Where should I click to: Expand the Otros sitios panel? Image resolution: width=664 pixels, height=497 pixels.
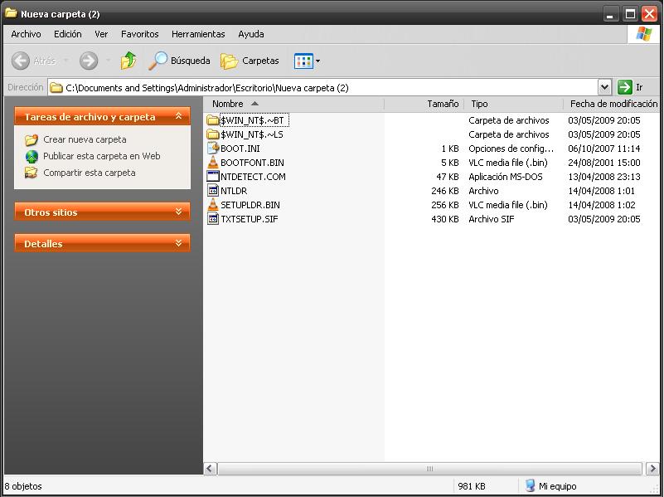(x=178, y=212)
